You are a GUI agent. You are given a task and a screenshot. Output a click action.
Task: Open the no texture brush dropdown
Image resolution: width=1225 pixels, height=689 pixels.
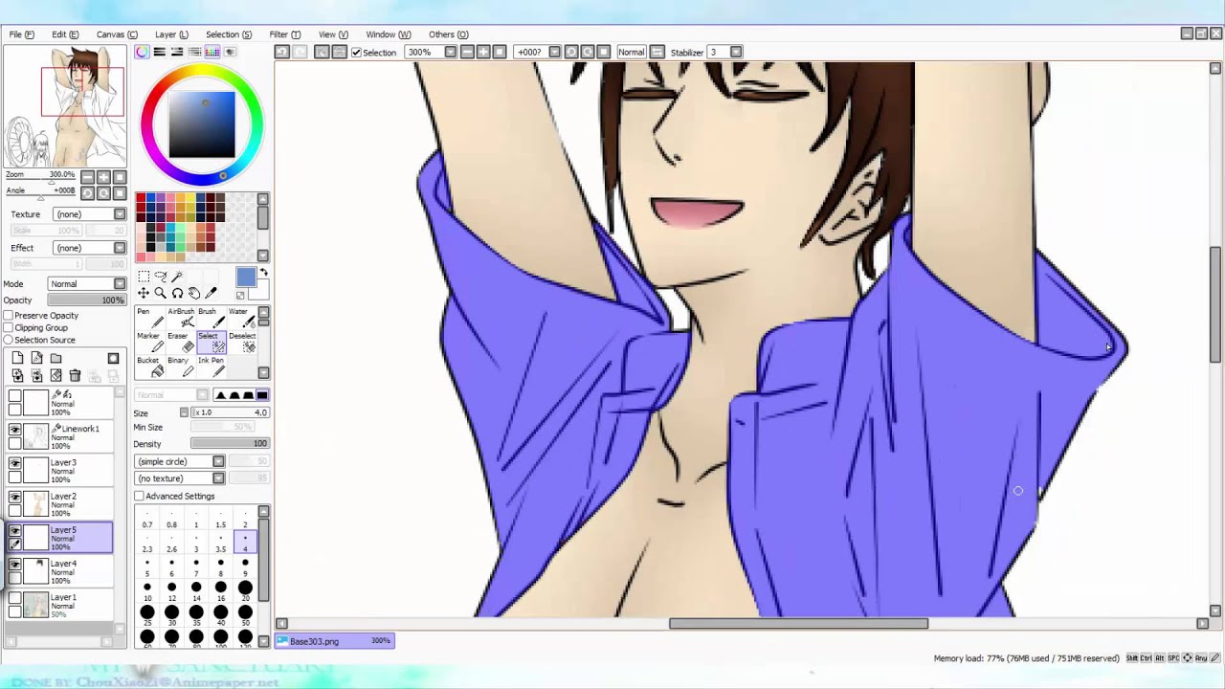tap(180, 478)
